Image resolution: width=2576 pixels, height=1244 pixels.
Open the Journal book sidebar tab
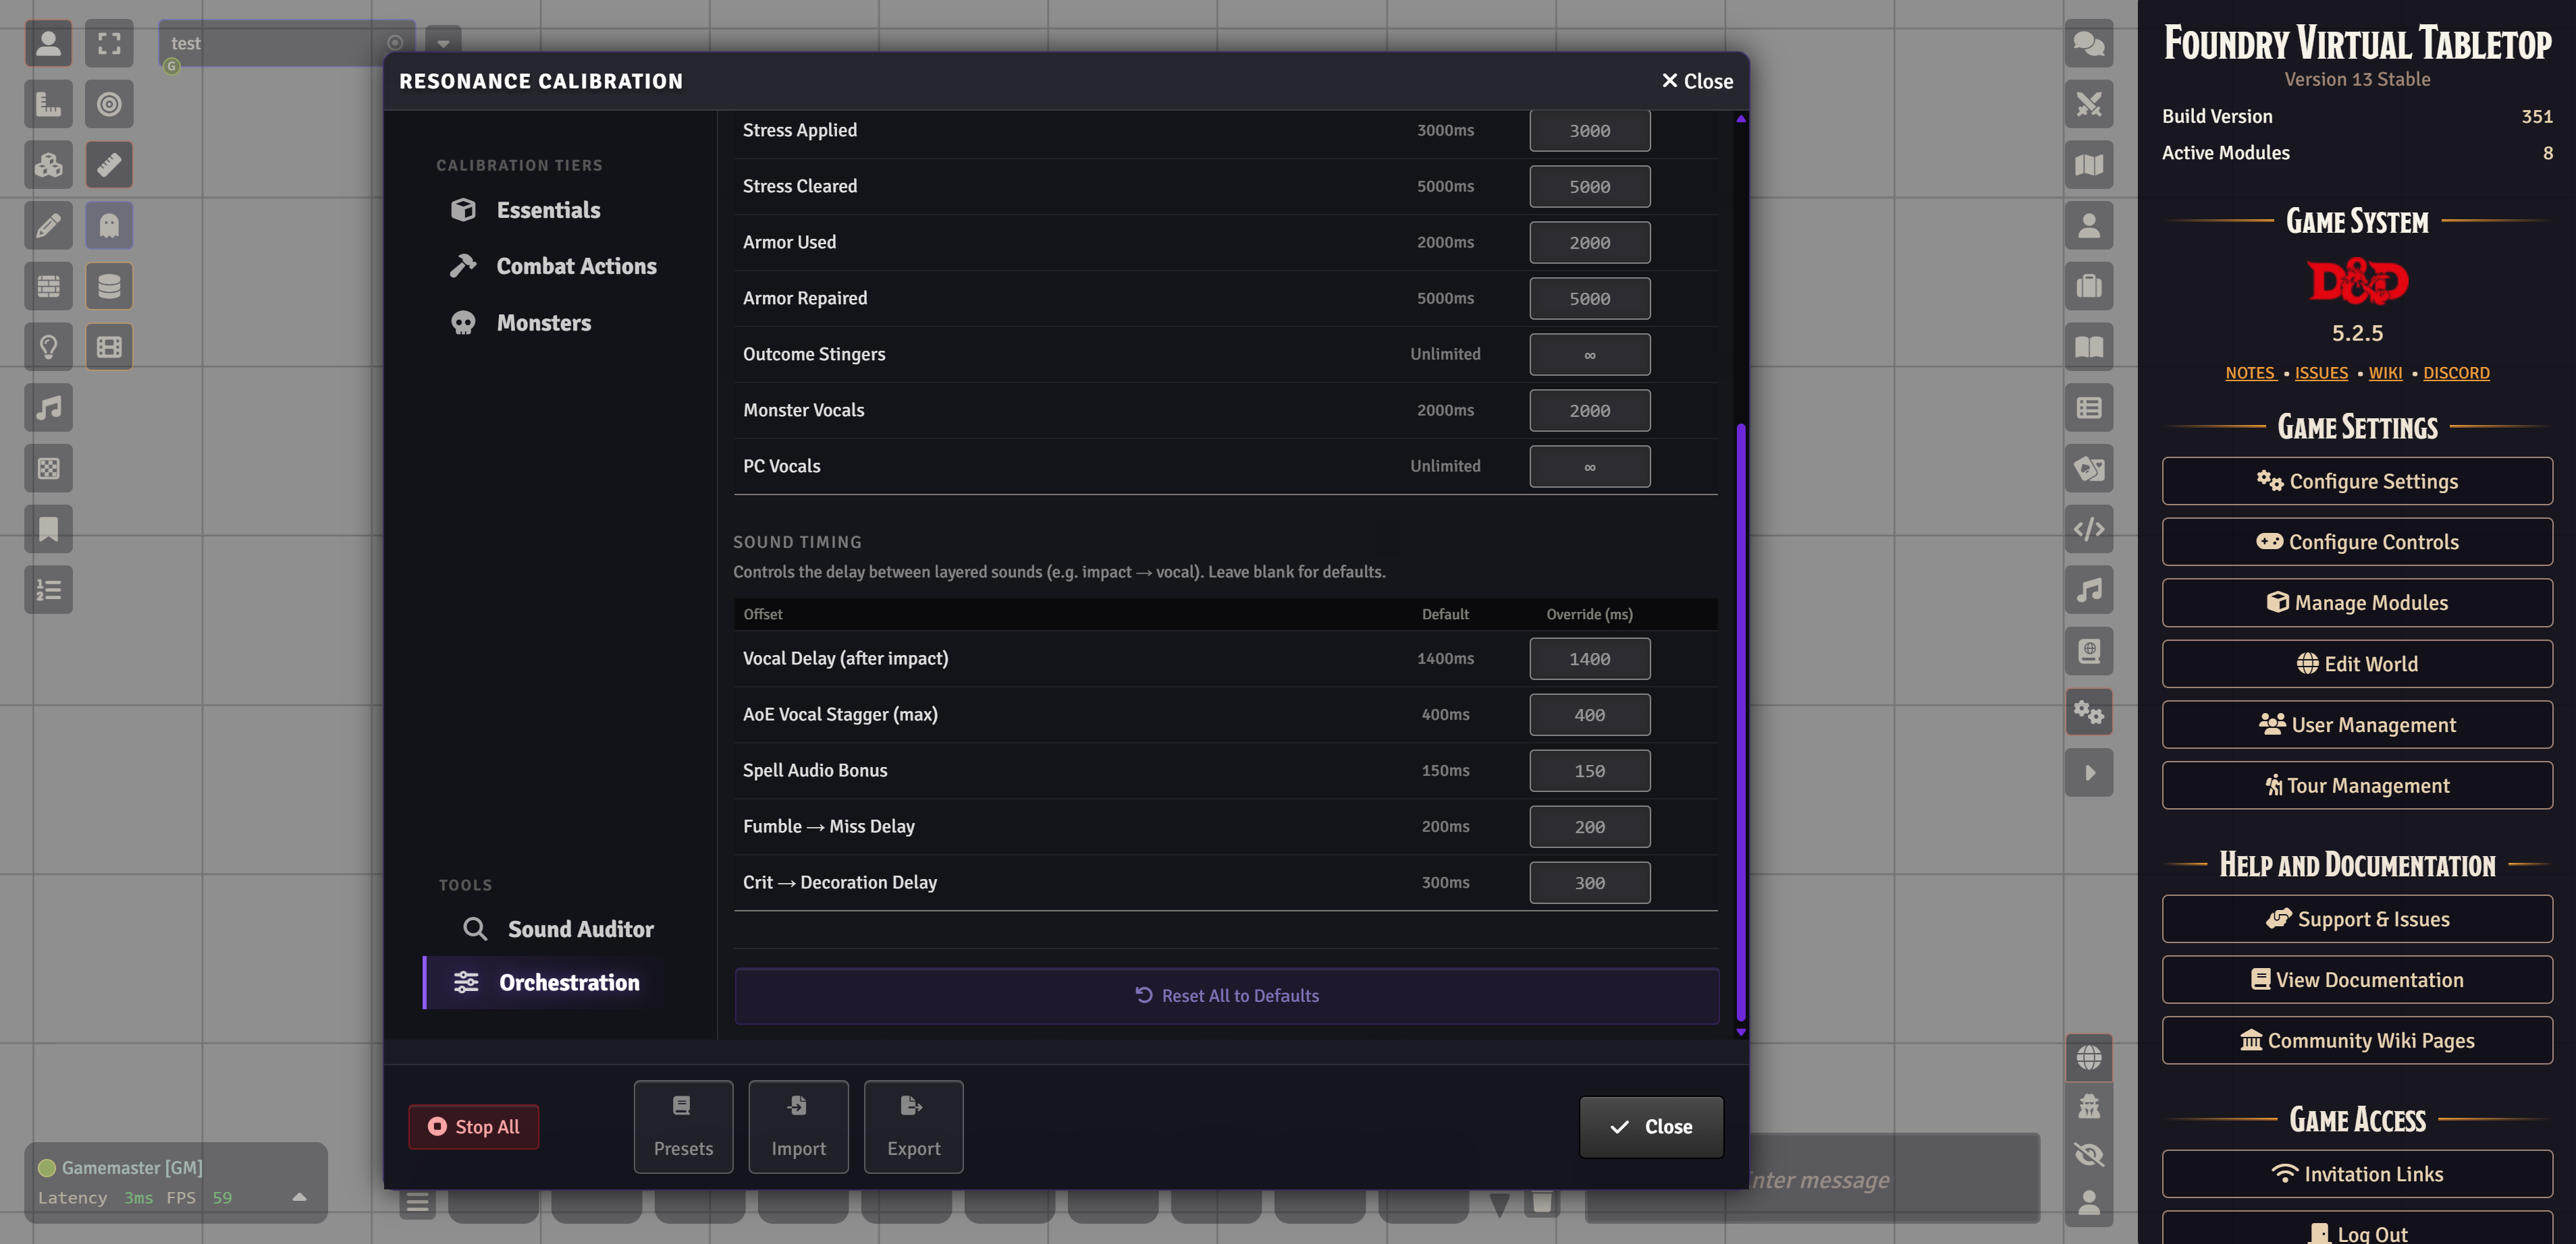pos(2089,347)
